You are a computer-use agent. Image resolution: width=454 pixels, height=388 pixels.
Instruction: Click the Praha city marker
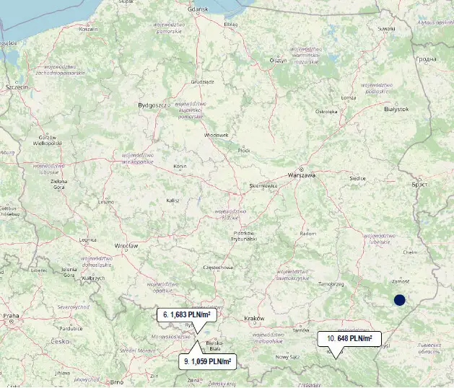[x=12, y=322]
